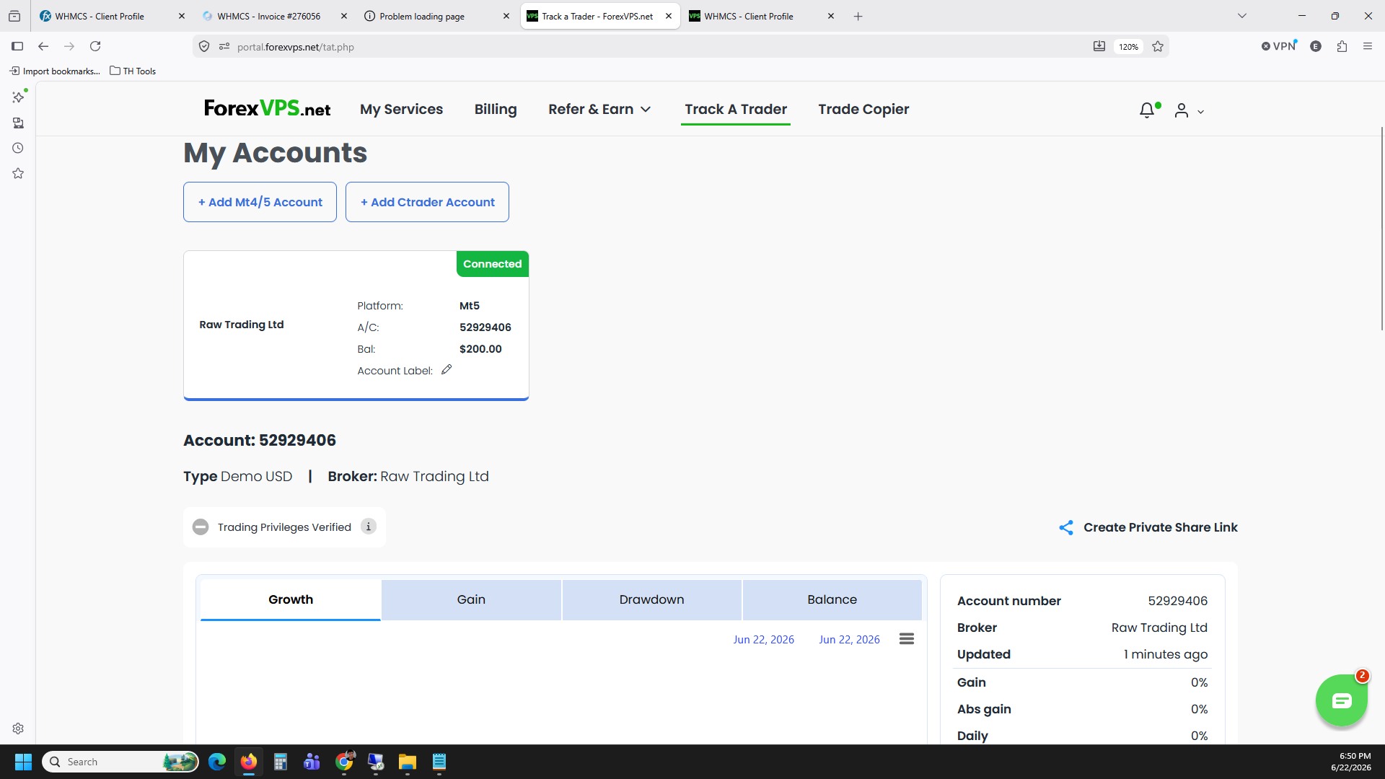1385x779 pixels.
Task: Switch to the Growth chart tab
Action: click(291, 599)
